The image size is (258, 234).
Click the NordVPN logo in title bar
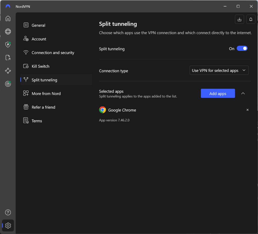[x=8, y=6]
